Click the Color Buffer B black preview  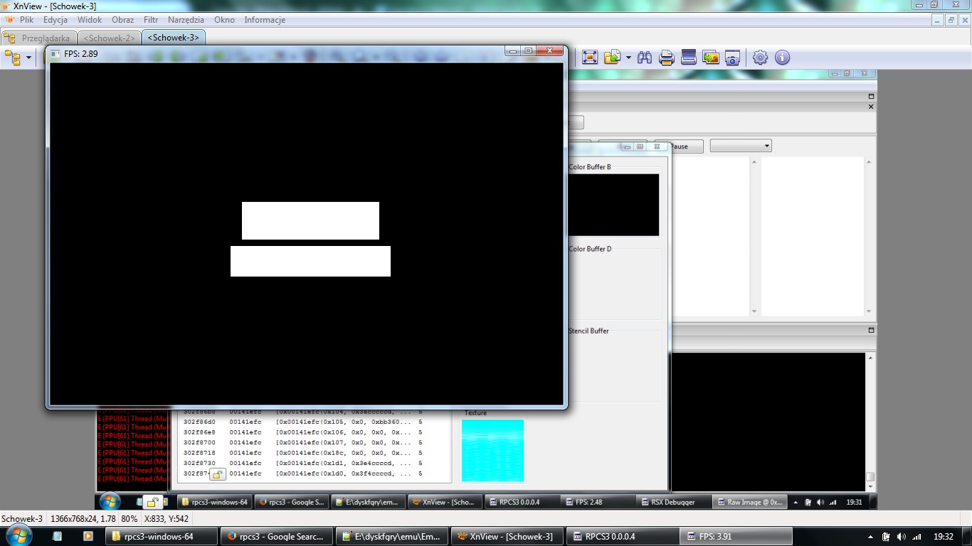[x=613, y=205]
